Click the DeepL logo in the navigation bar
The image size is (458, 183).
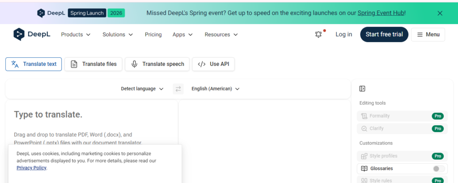pos(32,34)
